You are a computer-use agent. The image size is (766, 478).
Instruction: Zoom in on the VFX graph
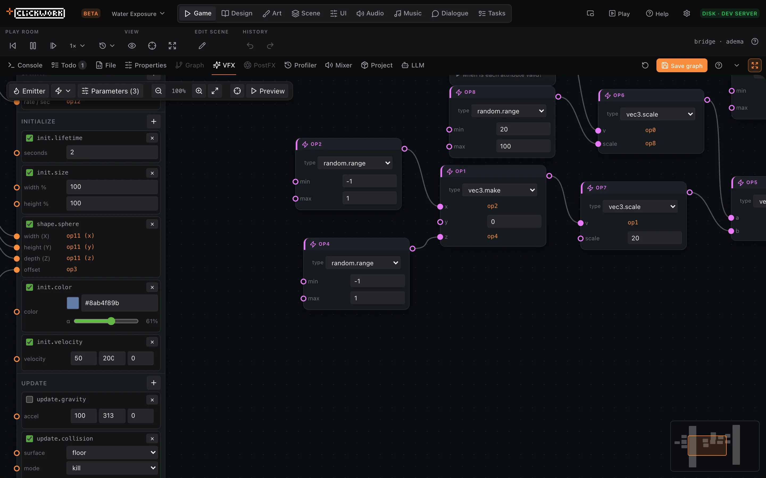(x=199, y=91)
